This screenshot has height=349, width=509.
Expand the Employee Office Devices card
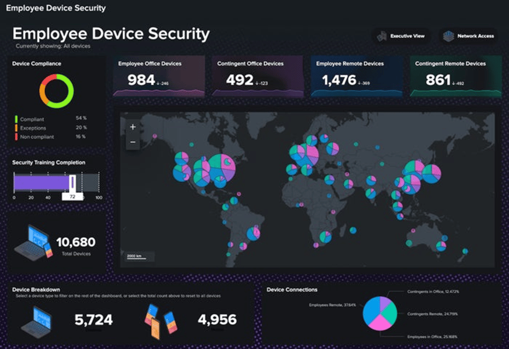click(x=158, y=76)
